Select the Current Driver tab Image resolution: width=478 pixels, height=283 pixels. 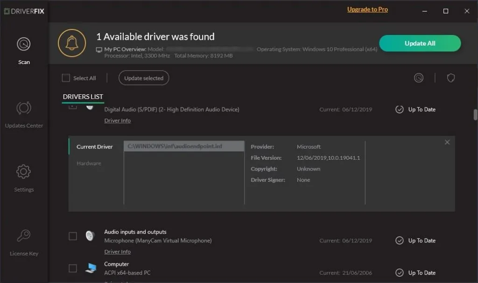pyautogui.click(x=95, y=146)
